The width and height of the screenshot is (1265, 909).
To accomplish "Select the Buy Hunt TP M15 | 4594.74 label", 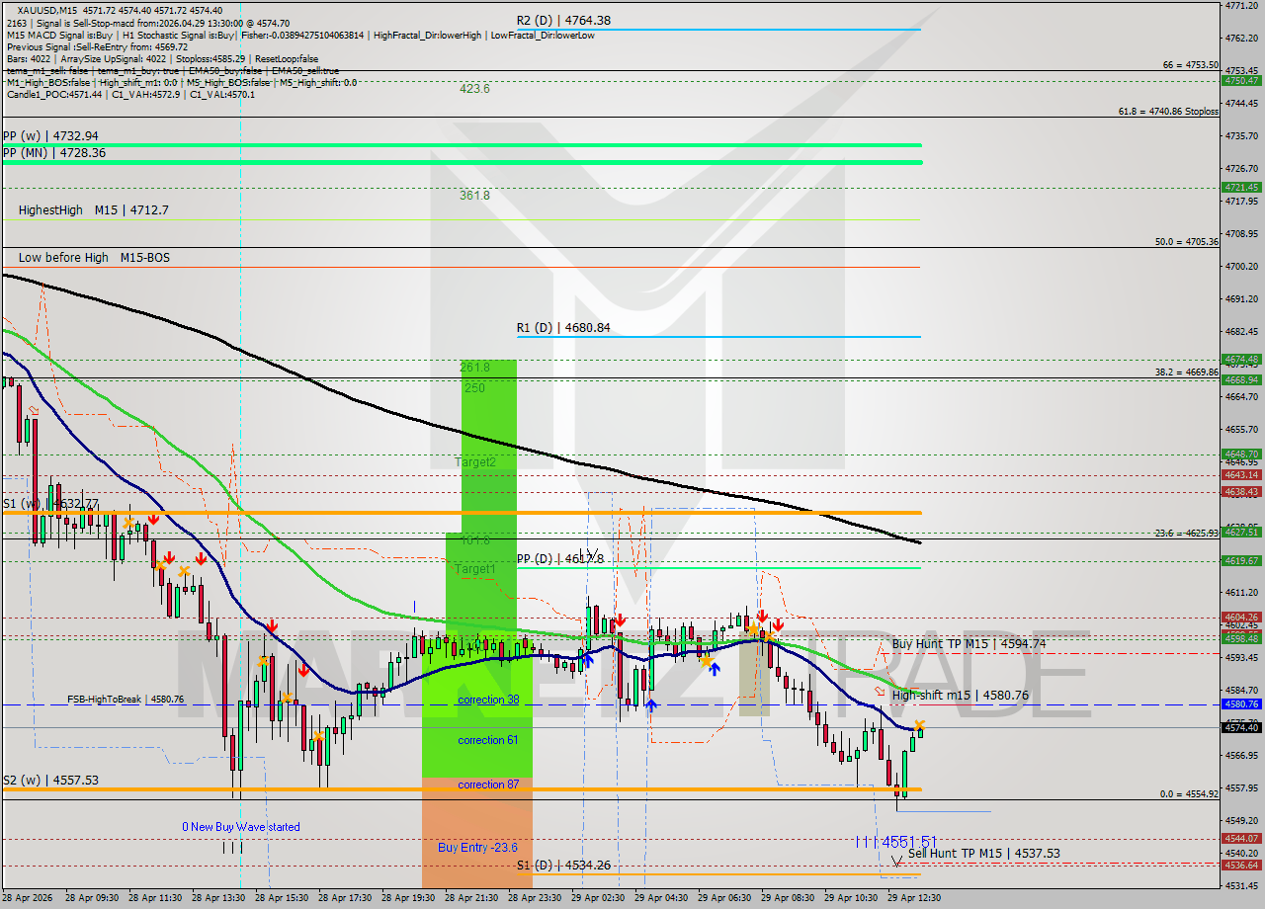I will point(970,643).
